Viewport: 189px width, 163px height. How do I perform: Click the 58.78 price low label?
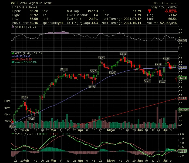pos(112,73)
